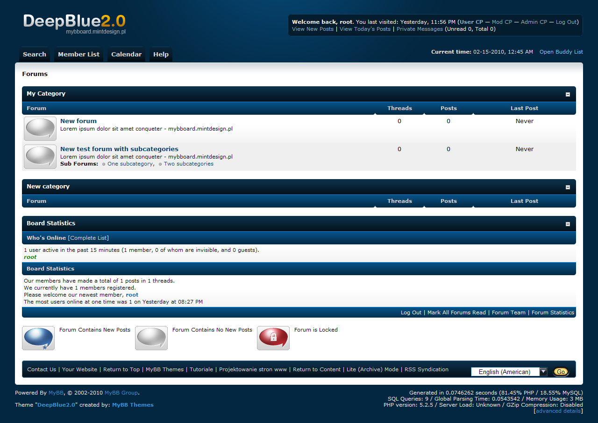
Task: Open the Member List tab
Action: [78, 55]
